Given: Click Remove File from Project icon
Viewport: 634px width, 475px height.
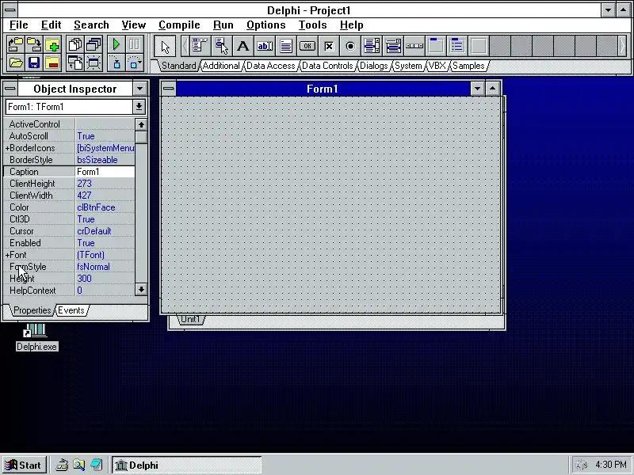Looking at the screenshot, I should coord(52,63).
